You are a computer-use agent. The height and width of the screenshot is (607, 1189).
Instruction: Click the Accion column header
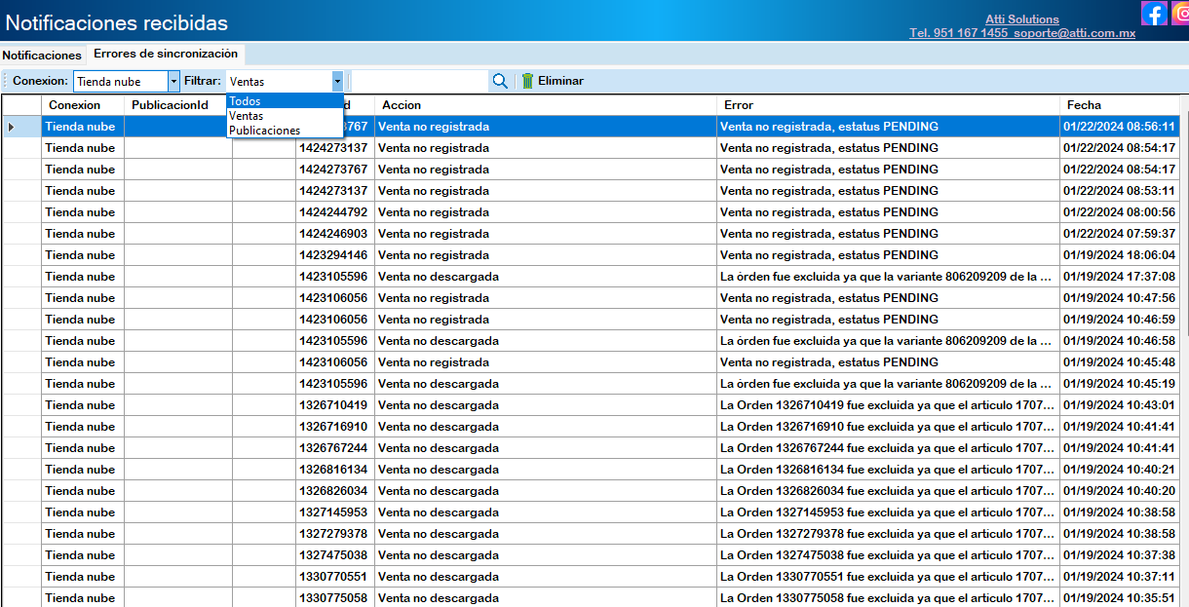[x=402, y=105]
